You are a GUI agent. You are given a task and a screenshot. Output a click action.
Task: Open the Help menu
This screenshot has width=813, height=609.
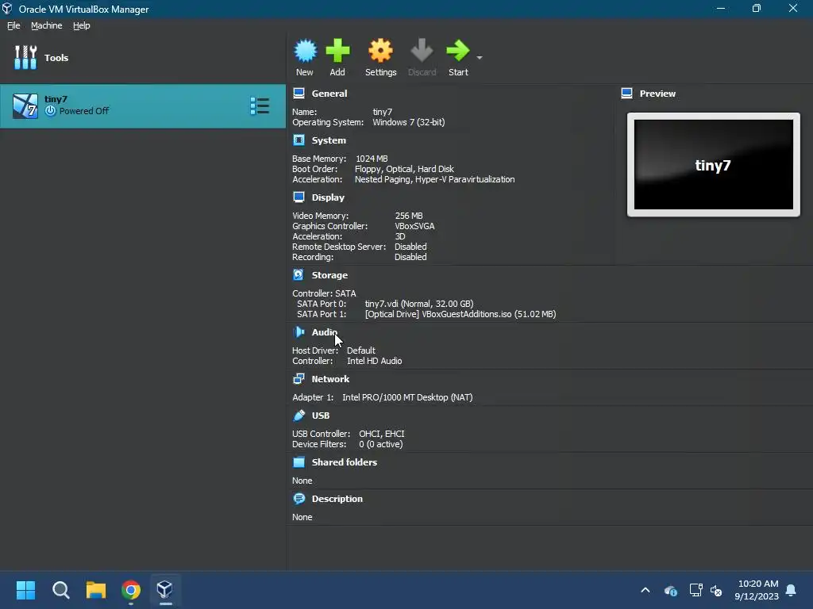click(82, 25)
